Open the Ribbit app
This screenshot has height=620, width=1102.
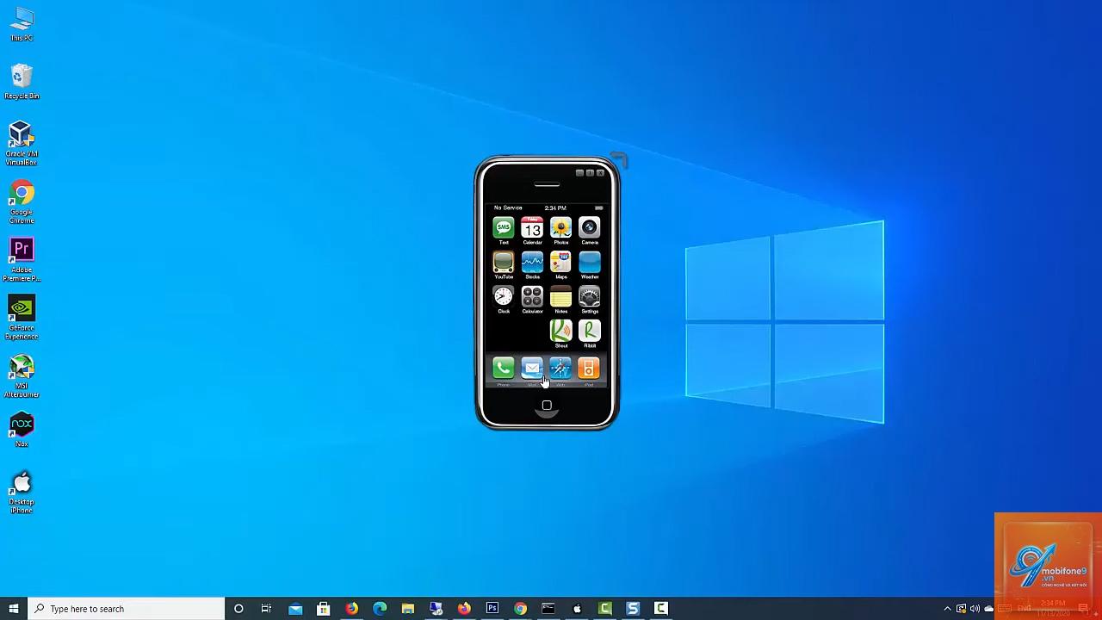click(589, 332)
